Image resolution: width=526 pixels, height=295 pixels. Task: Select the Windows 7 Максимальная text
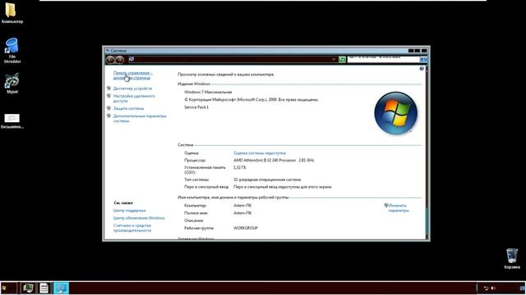[x=208, y=92]
